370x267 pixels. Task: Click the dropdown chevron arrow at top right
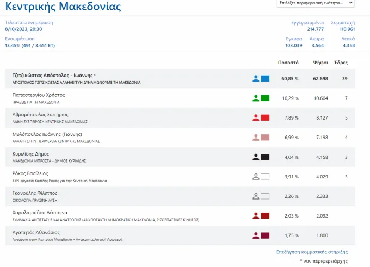[x=350, y=3]
